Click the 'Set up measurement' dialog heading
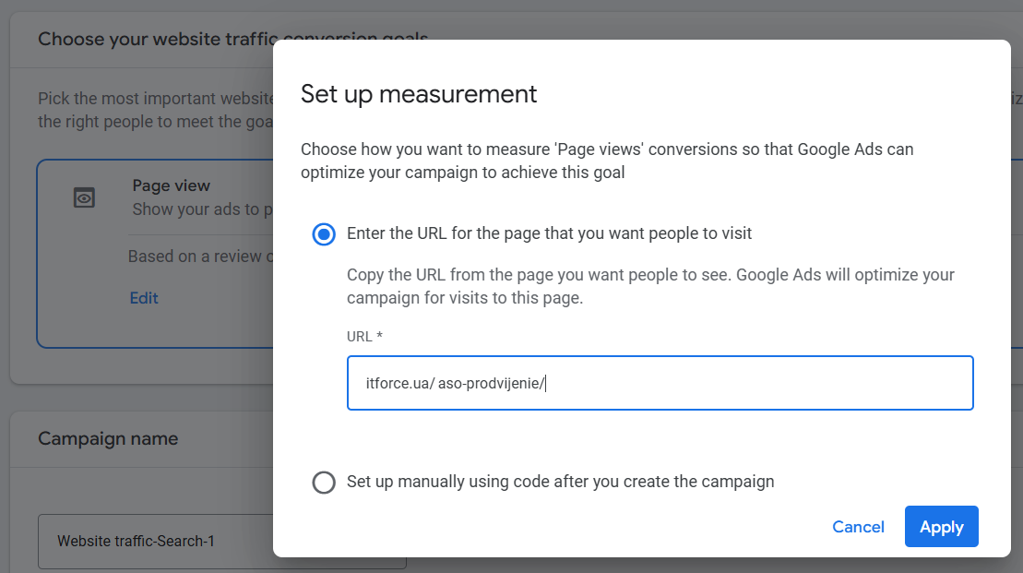This screenshot has height=573, width=1023. (x=419, y=93)
